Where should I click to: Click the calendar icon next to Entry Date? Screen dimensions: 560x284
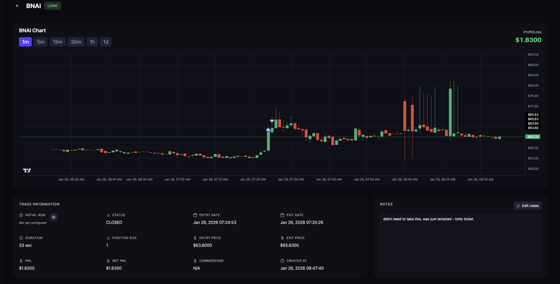[x=195, y=215]
